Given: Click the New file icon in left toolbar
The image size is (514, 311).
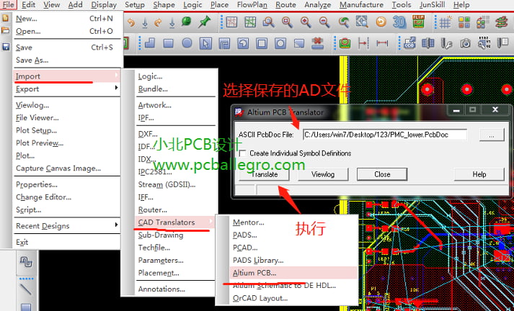Looking at the screenshot, I should [x=5, y=18].
